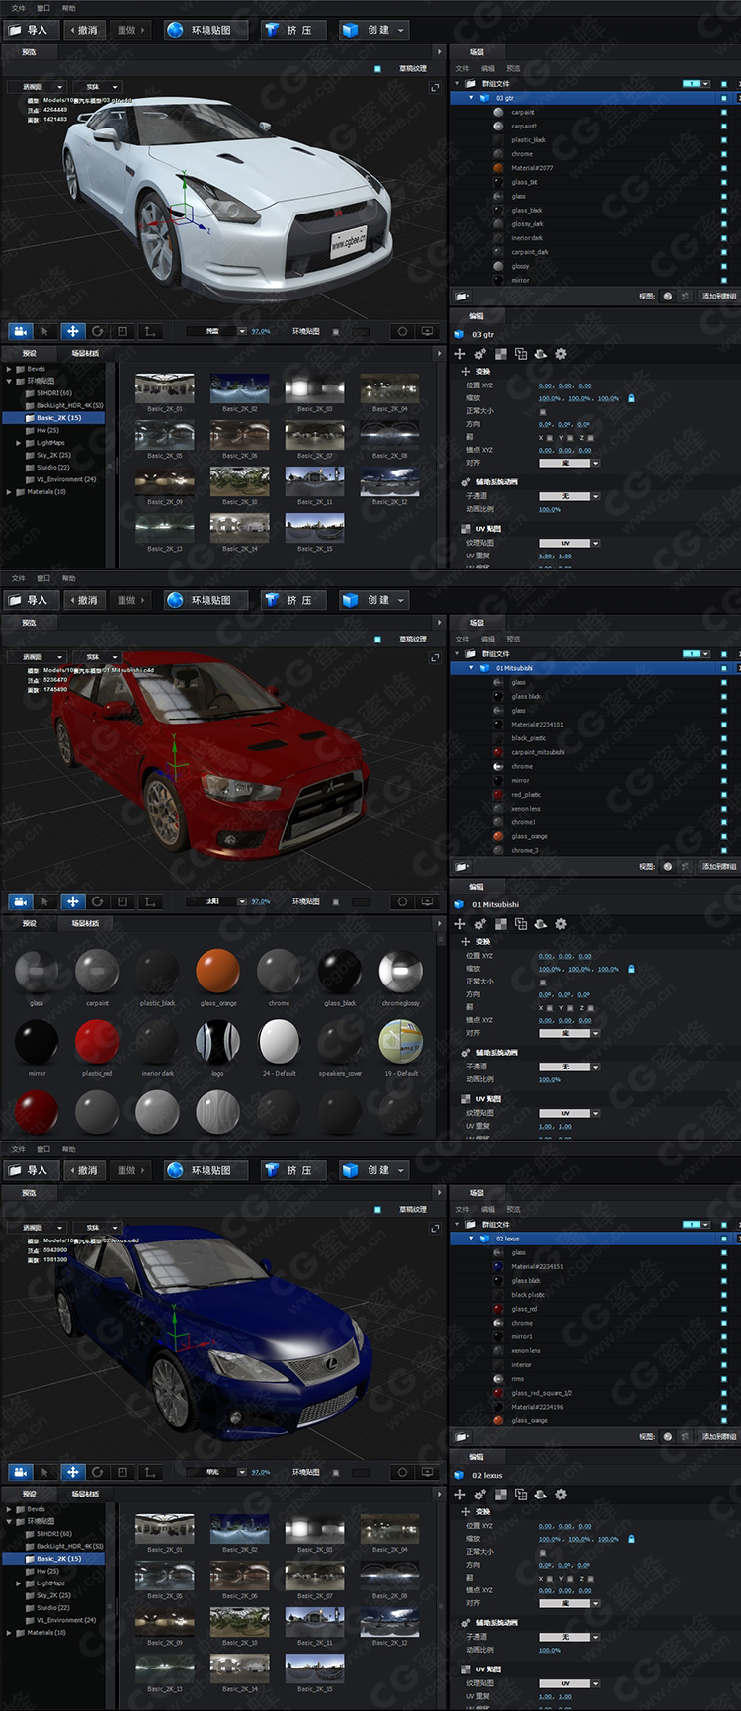Open the 对齐 dropdown in 03 gtr panel
This screenshot has height=1711, width=741.
[x=569, y=463]
